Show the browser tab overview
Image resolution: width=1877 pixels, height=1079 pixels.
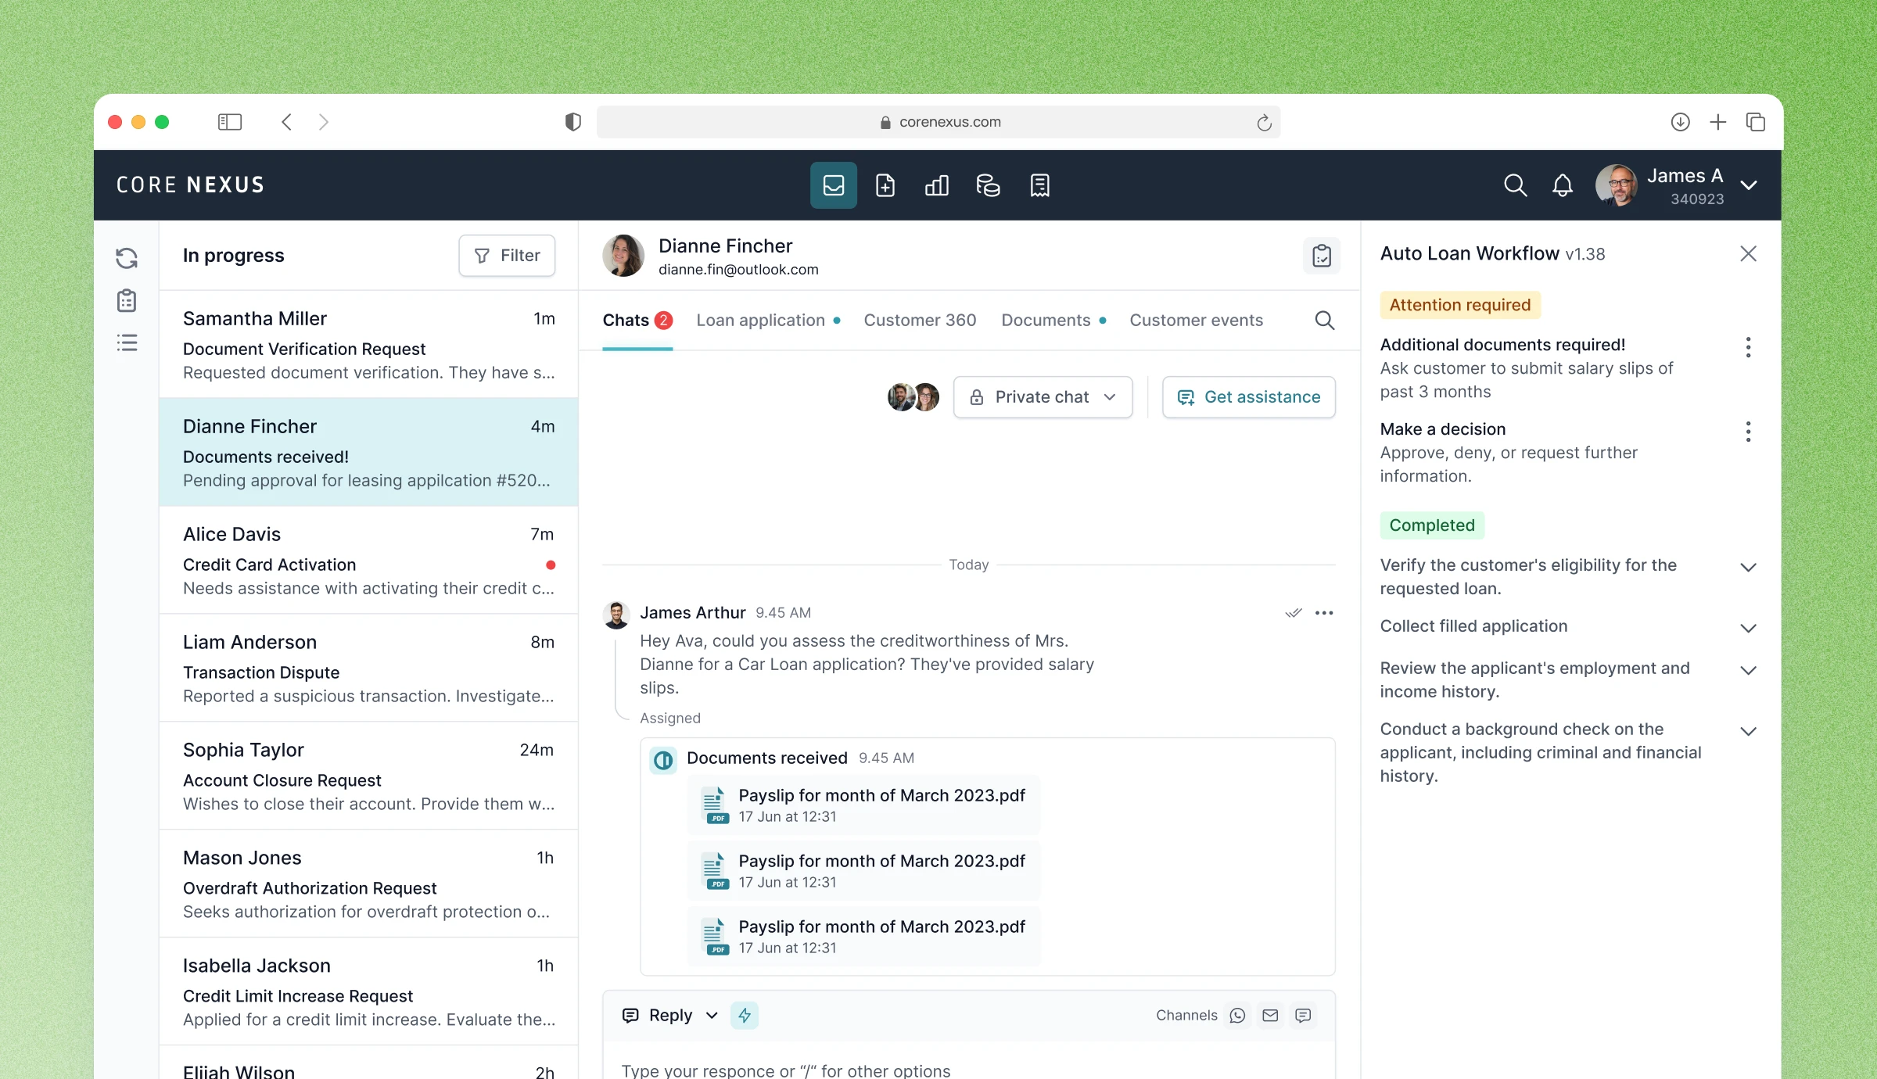pyautogui.click(x=1755, y=122)
